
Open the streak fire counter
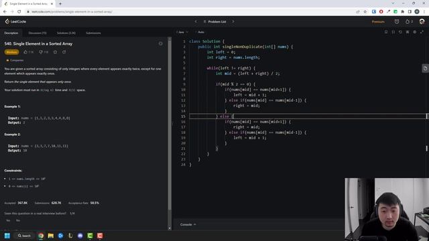coord(410,21)
